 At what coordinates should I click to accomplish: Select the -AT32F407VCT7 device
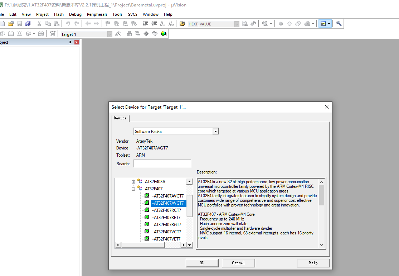pos(167,232)
